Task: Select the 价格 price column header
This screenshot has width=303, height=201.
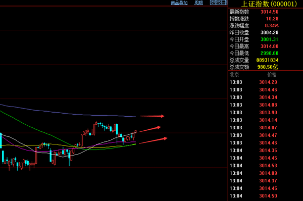Action: (x=272, y=75)
